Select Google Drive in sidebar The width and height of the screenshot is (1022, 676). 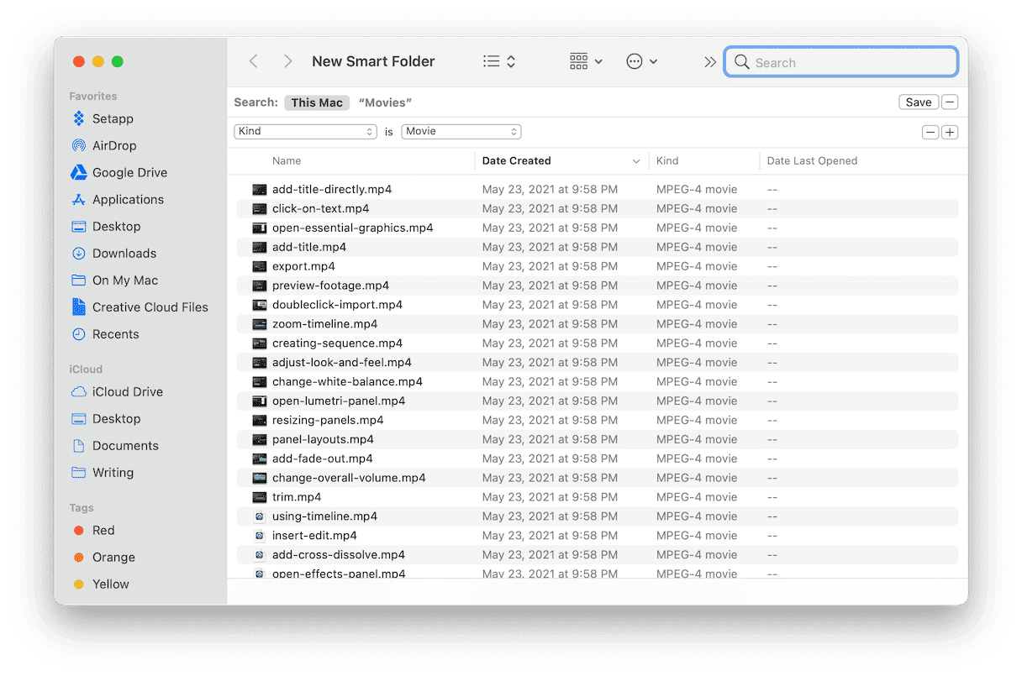pyautogui.click(x=129, y=172)
